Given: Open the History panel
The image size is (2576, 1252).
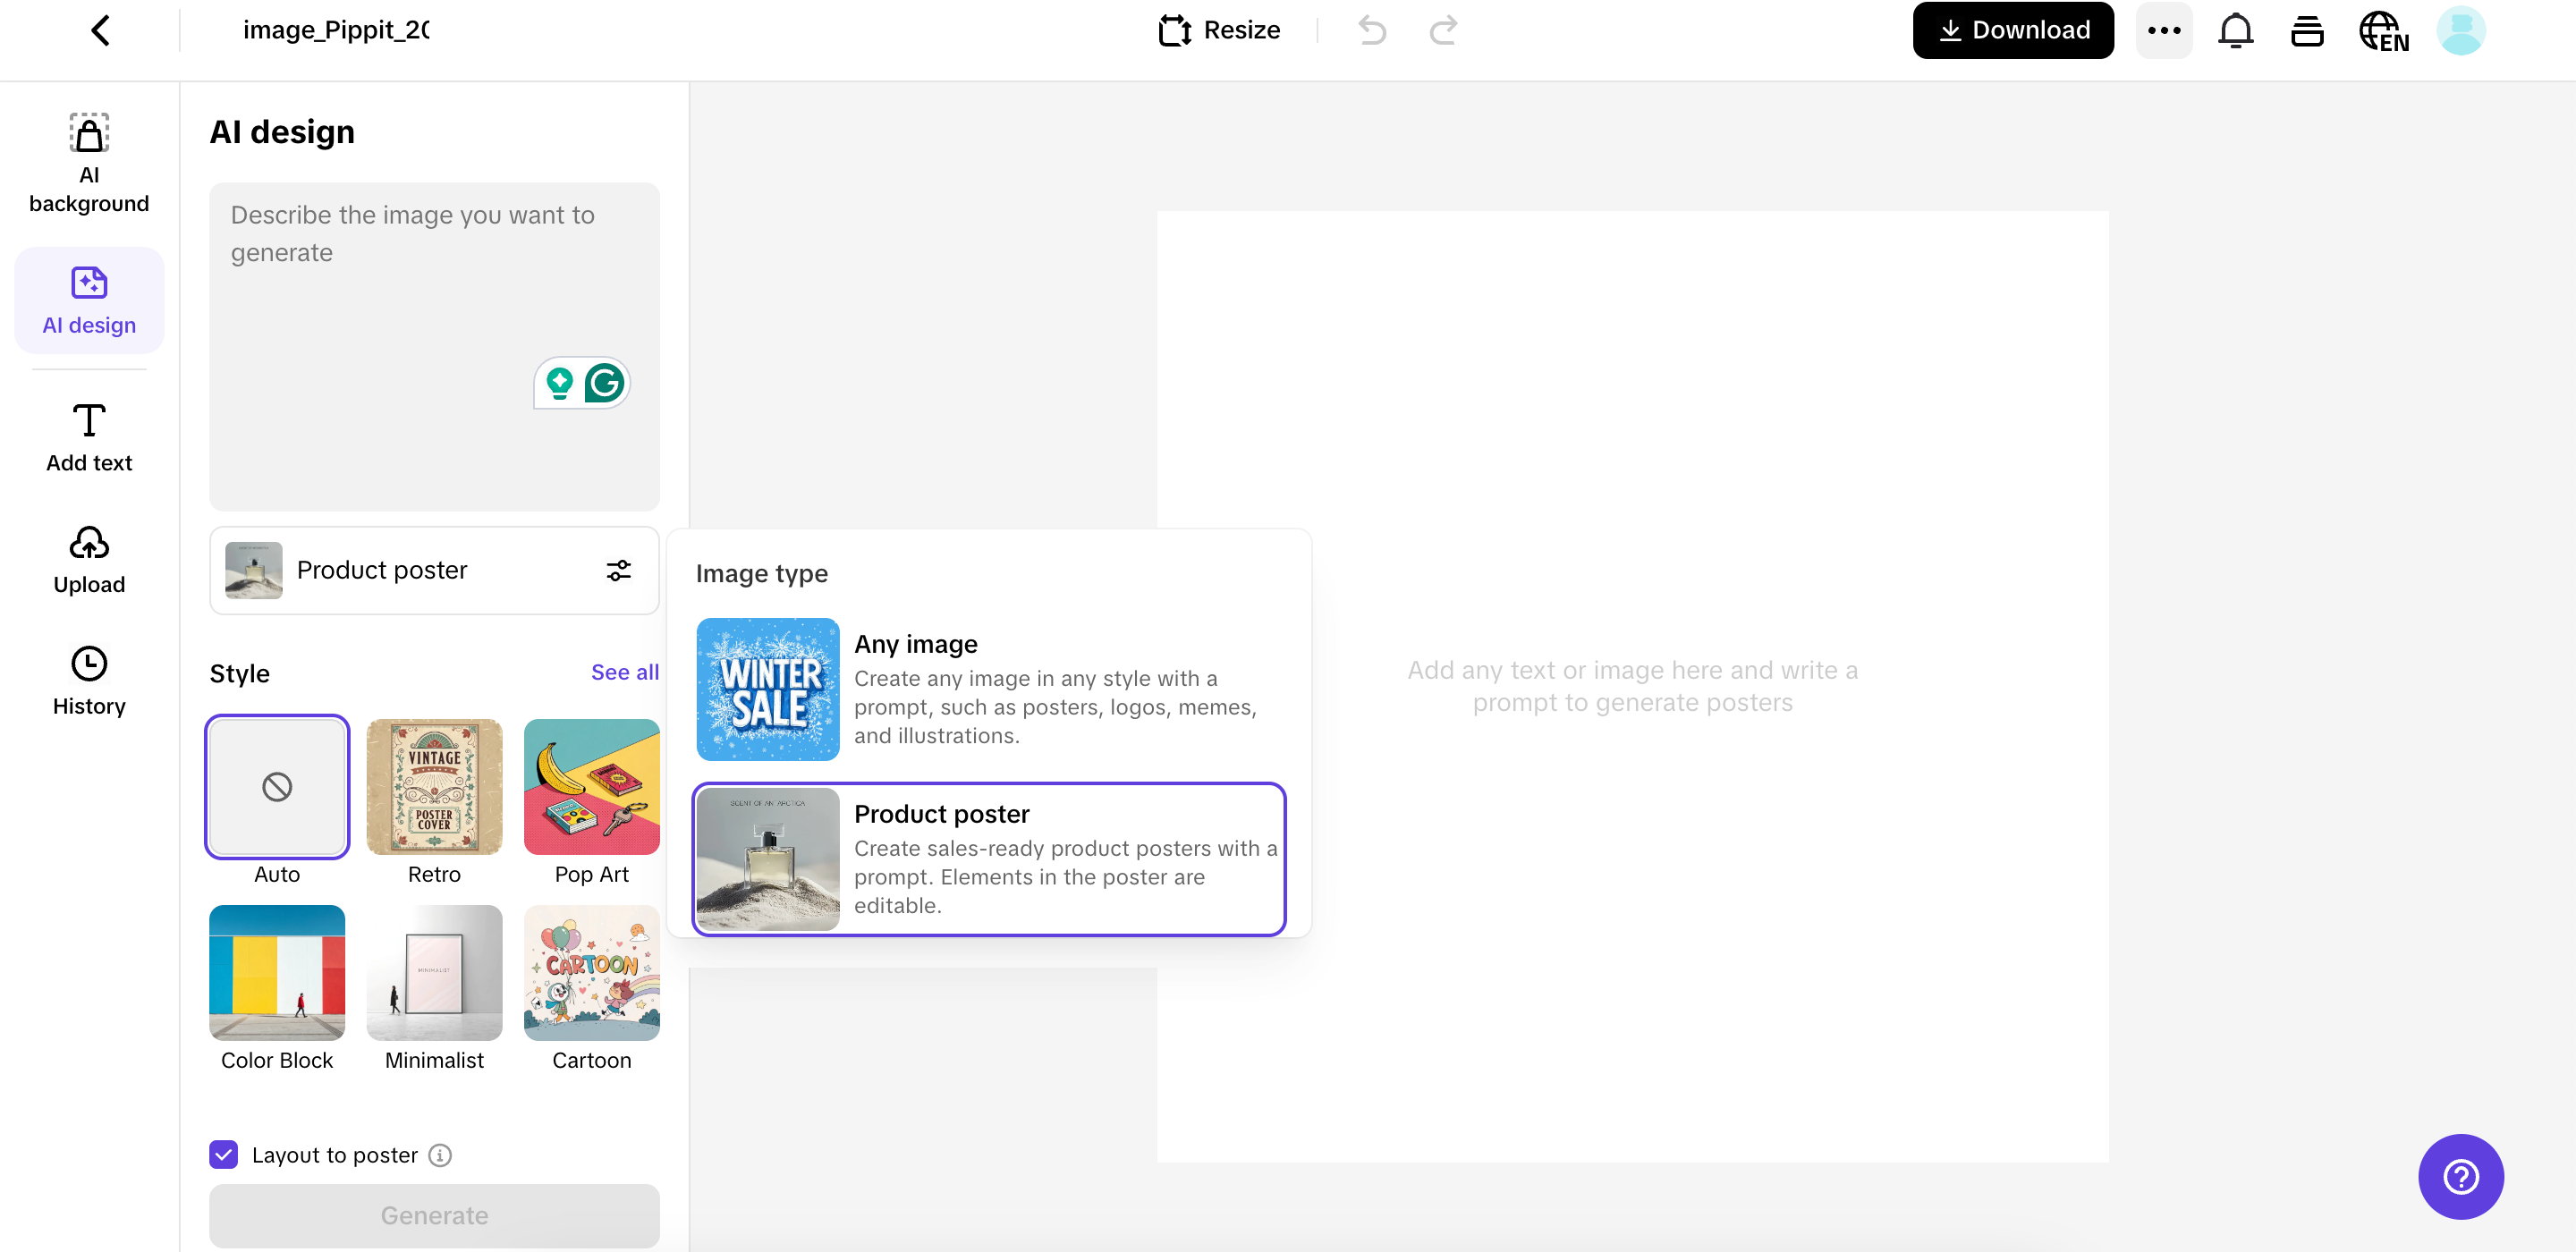Looking at the screenshot, I should coord(89,681).
